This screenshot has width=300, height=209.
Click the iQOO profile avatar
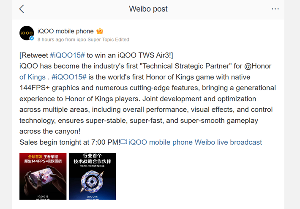[x=27, y=33]
